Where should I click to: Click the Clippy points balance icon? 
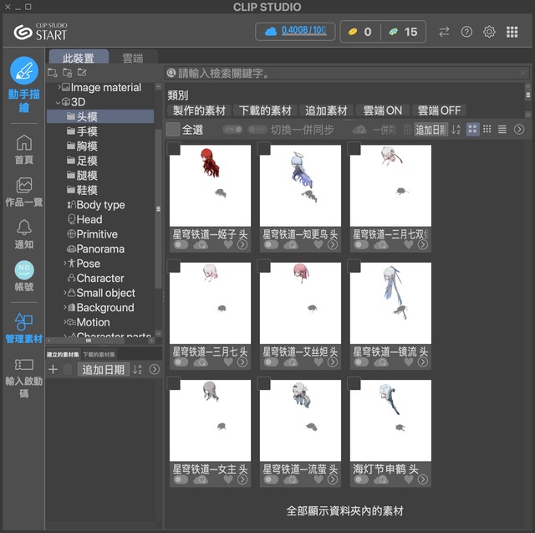coord(394,32)
